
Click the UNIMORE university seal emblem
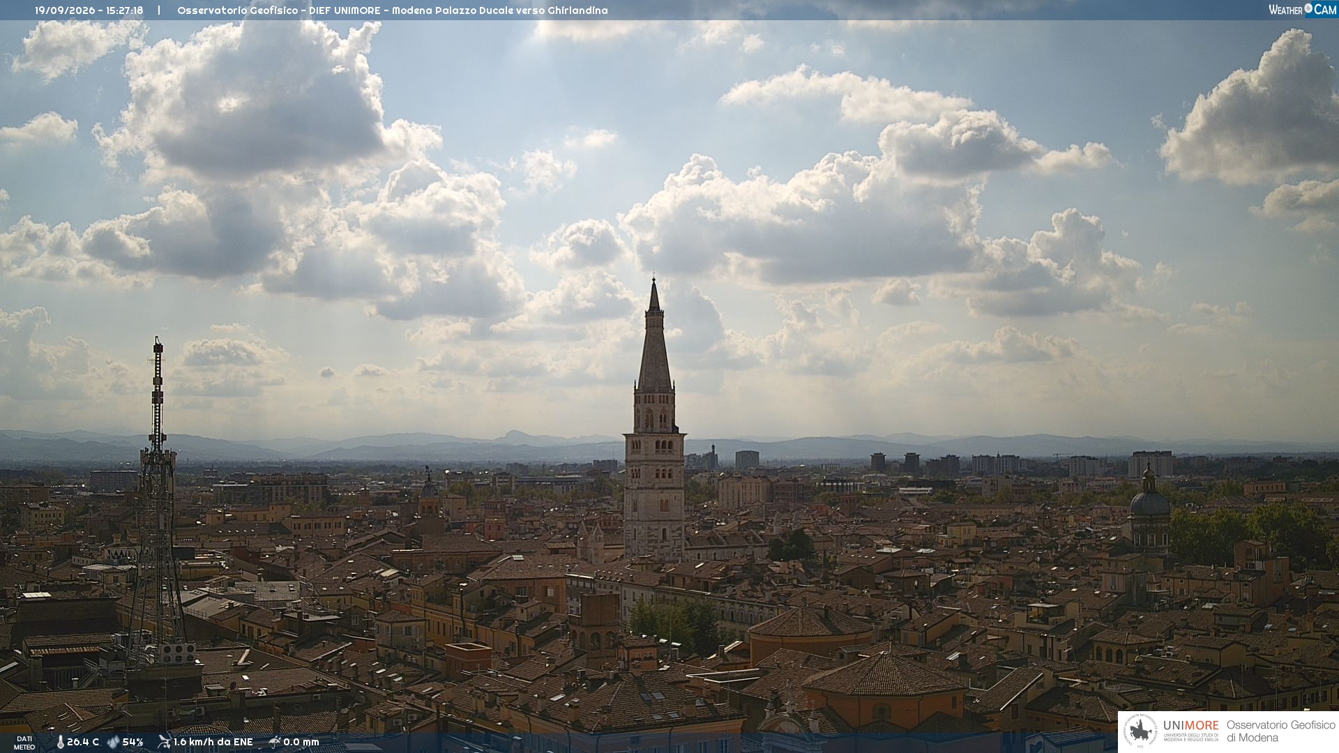coord(1140,731)
